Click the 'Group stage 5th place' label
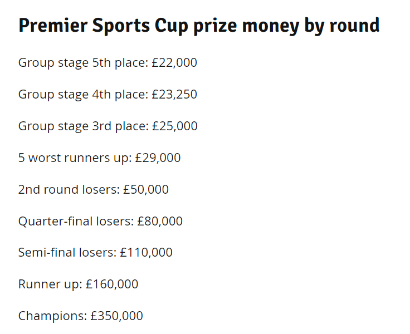Viewport: 410px width, 334px height. coord(83,63)
